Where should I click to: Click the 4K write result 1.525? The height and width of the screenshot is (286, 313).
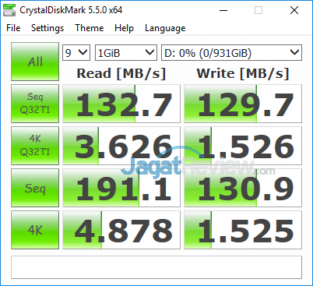click(x=243, y=230)
